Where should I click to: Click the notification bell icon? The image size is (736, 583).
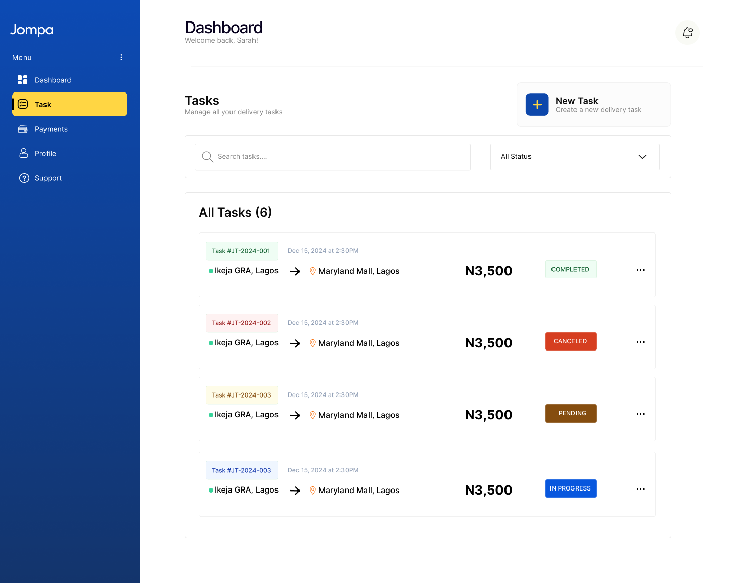[x=687, y=33]
